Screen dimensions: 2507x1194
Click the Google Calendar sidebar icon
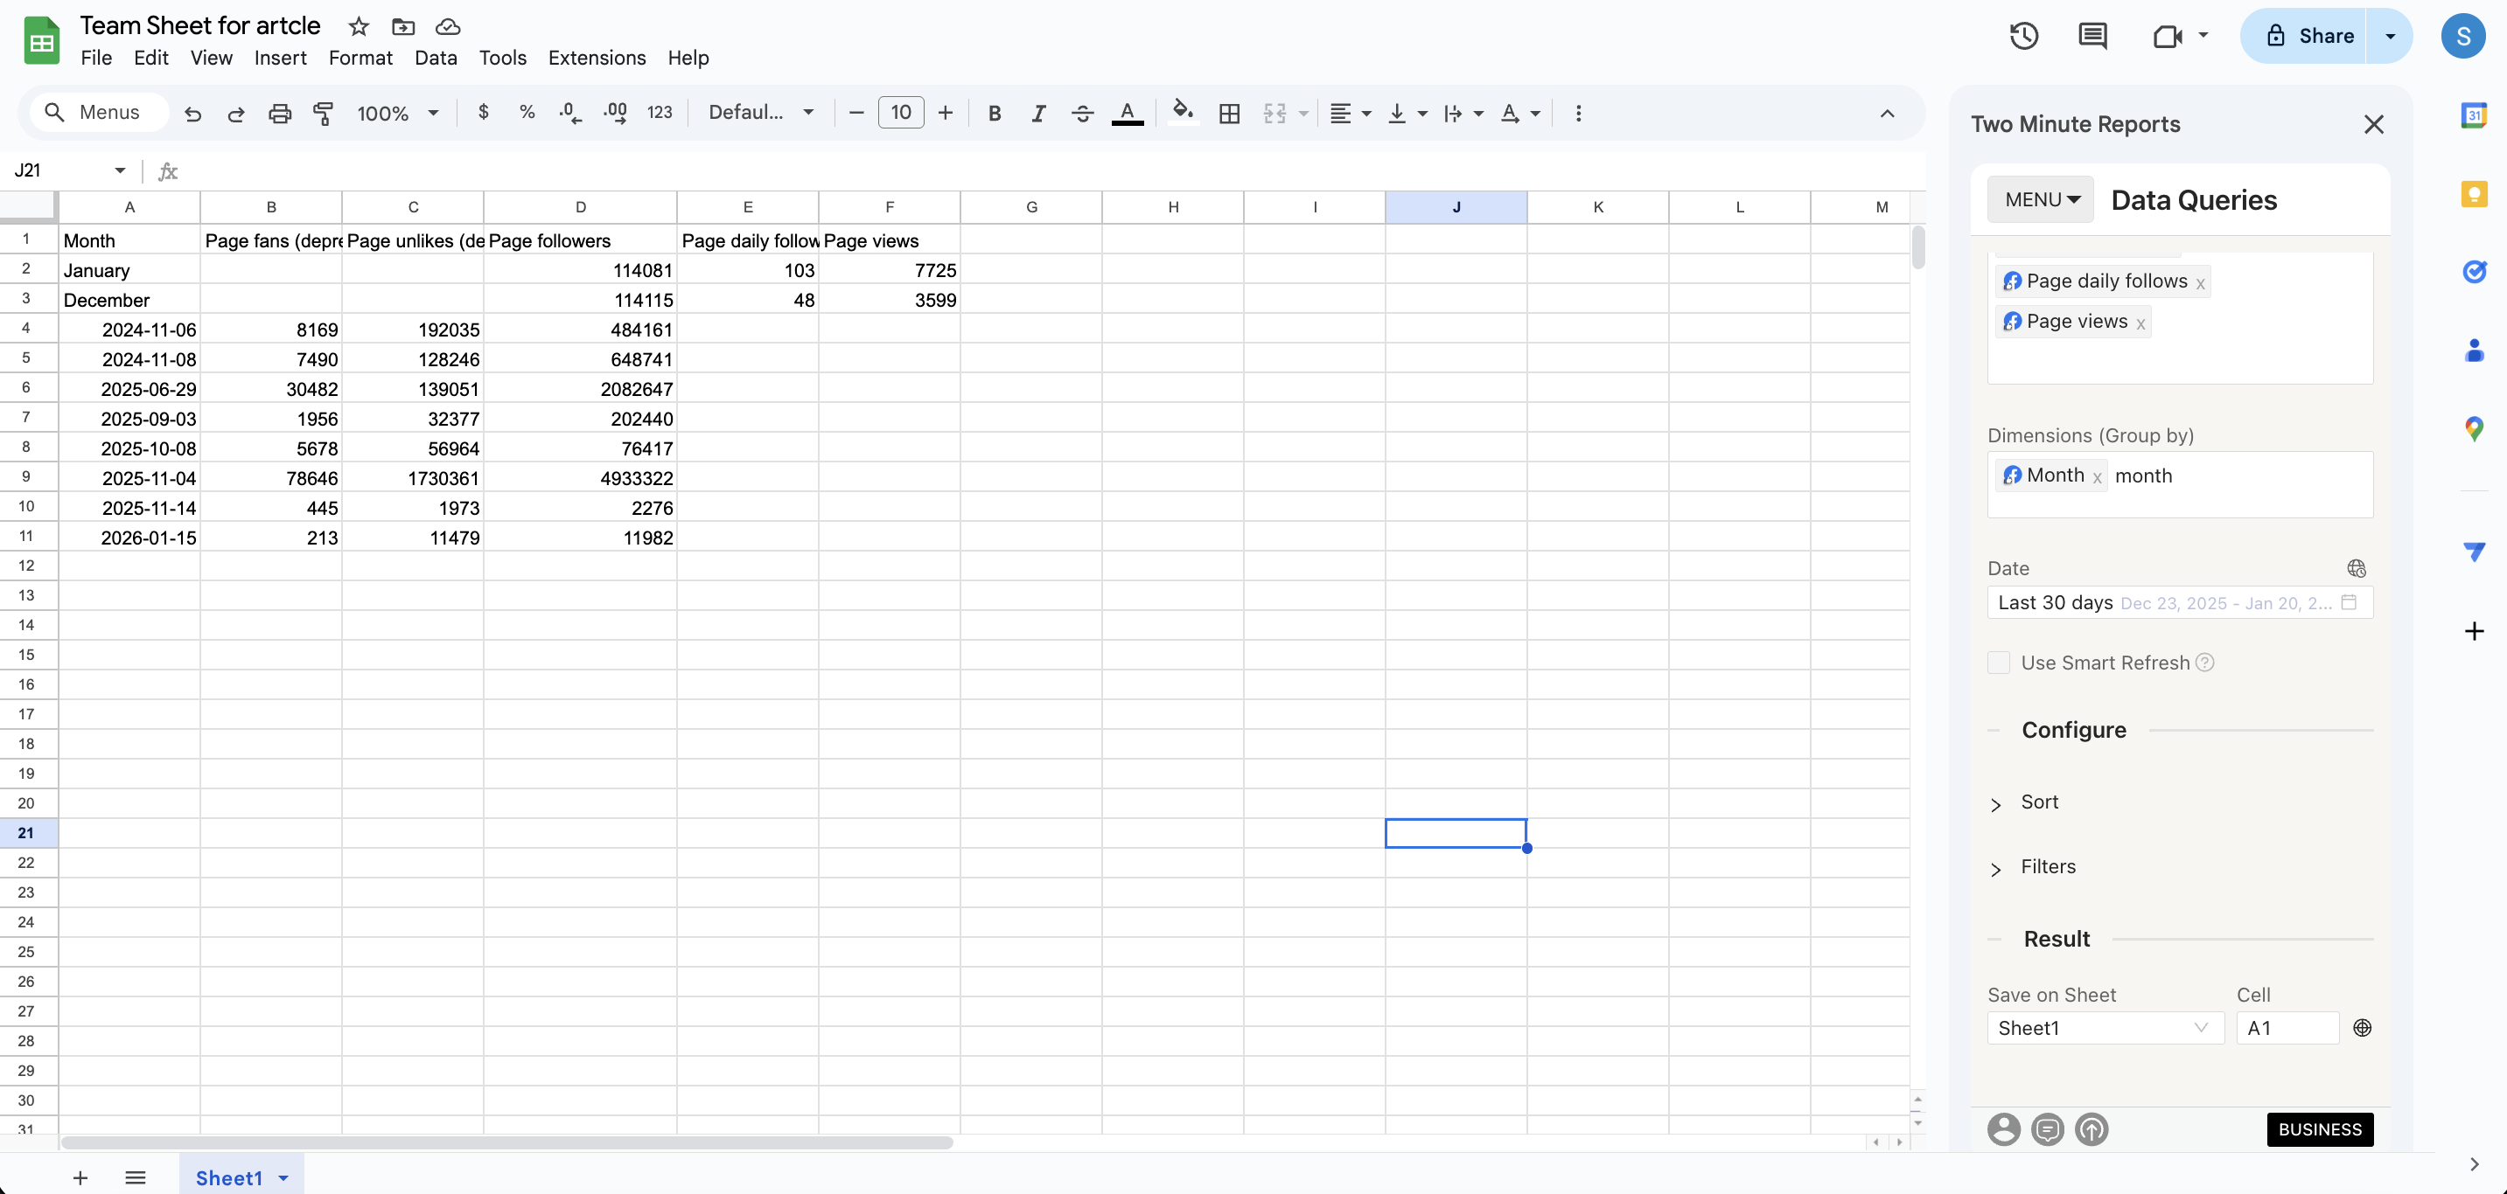[2473, 115]
